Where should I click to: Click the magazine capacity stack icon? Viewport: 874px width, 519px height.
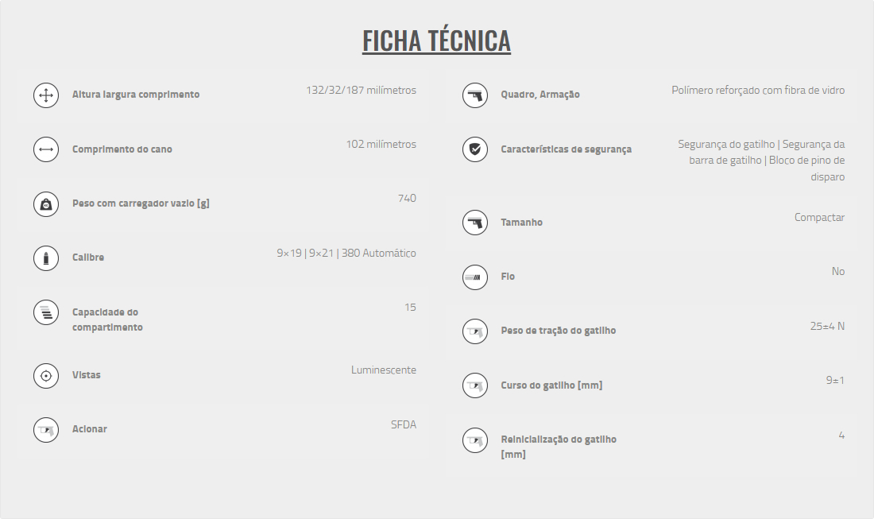tap(46, 312)
